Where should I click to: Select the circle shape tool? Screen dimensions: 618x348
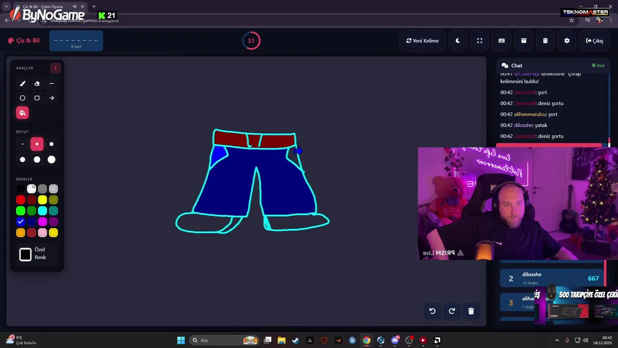click(x=22, y=98)
